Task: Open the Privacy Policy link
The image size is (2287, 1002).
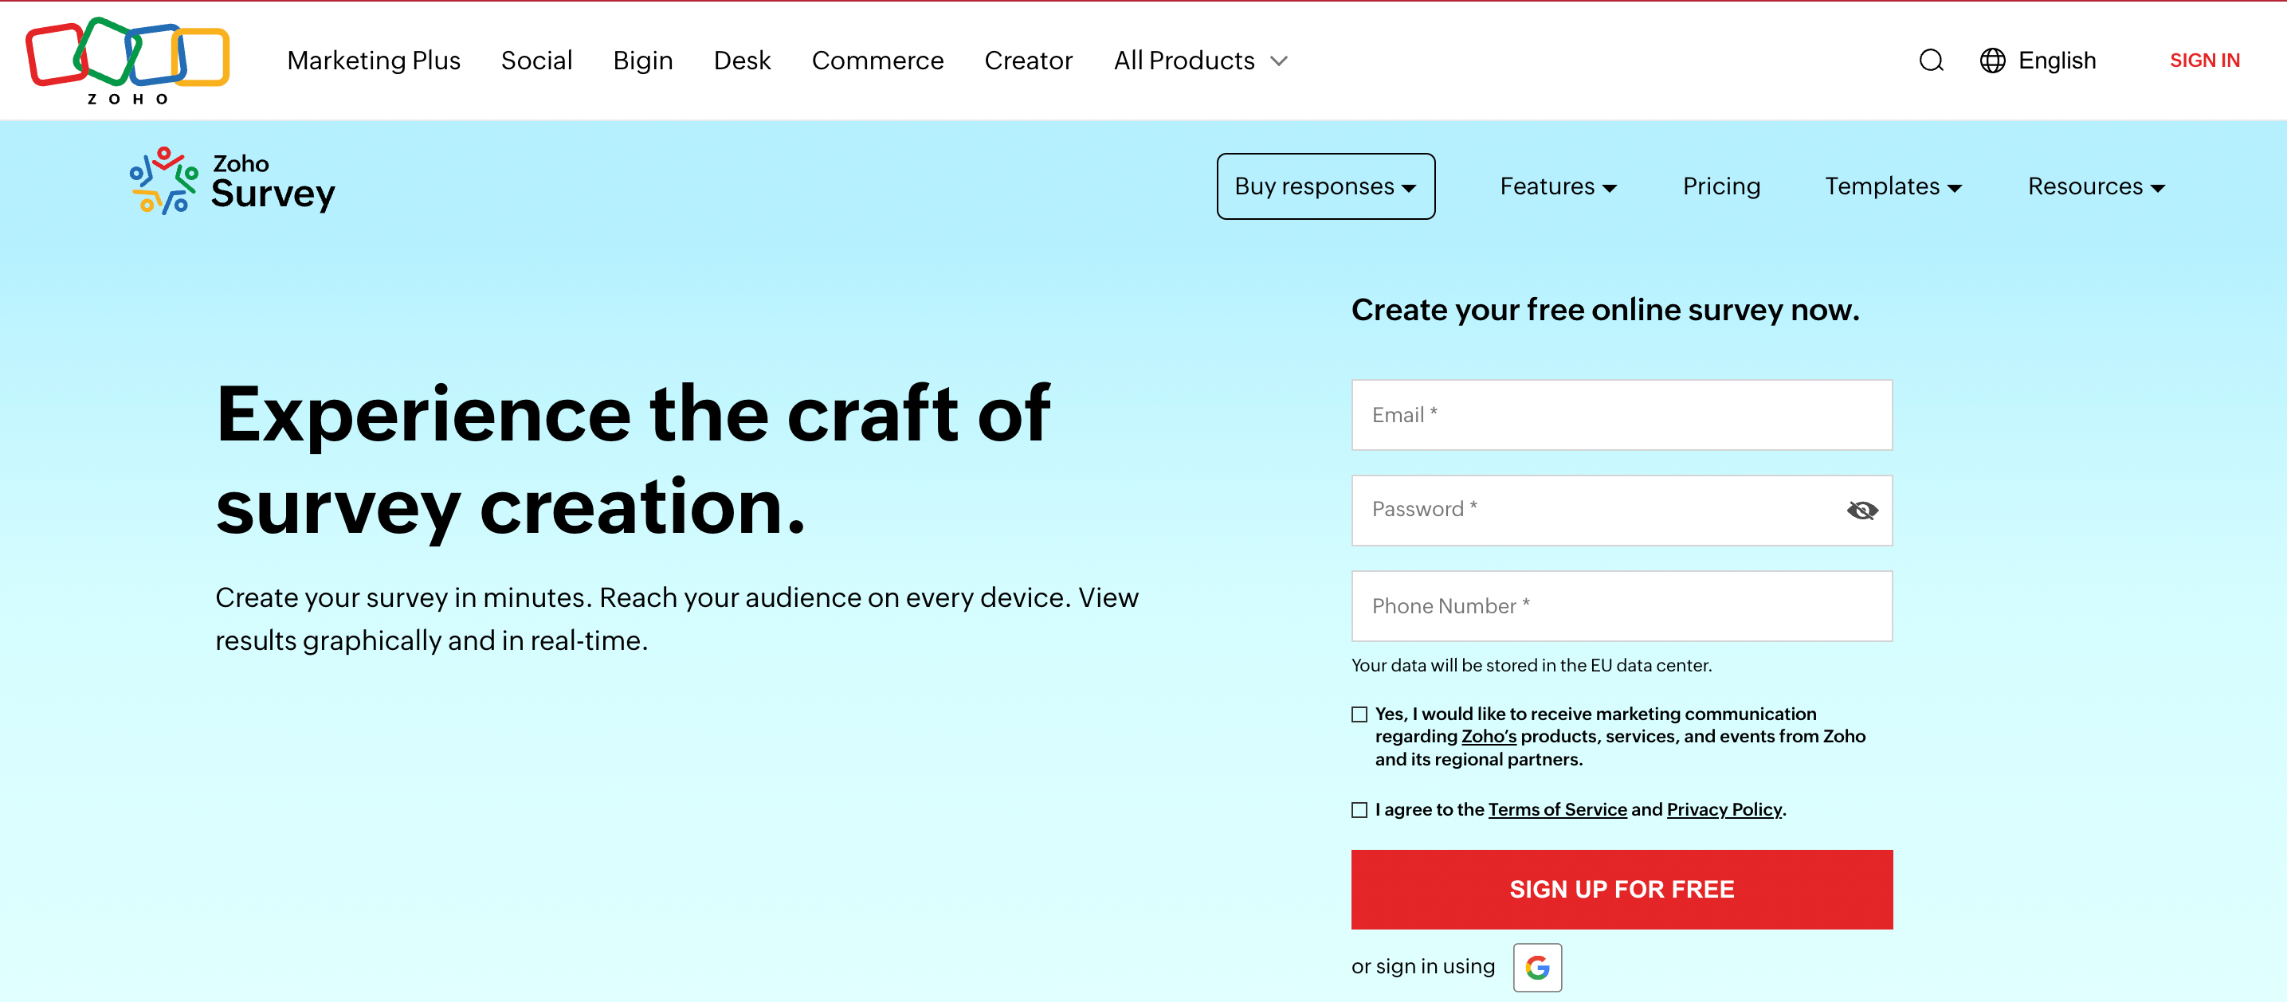Action: click(1724, 809)
